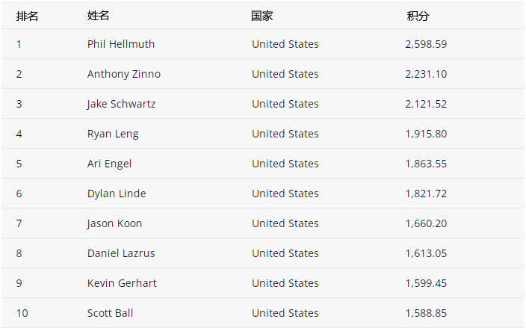Click the score 2,598.59
This screenshot has height=328, width=526.
[426, 44]
